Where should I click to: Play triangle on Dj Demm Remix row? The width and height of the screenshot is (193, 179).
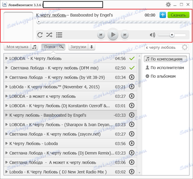click(7, 153)
